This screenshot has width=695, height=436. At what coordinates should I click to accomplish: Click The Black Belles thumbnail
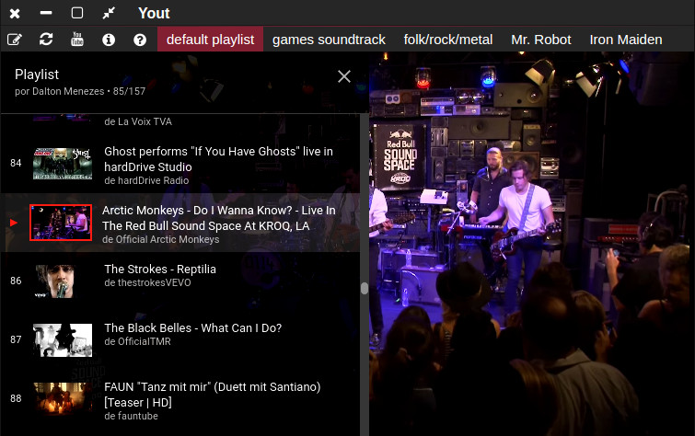pos(63,340)
